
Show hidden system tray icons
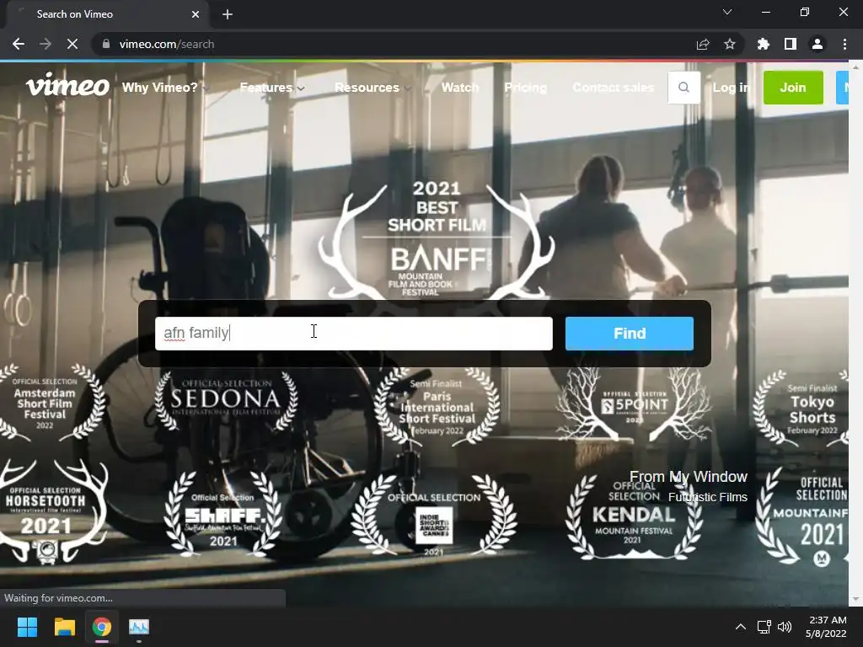click(x=741, y=627)
